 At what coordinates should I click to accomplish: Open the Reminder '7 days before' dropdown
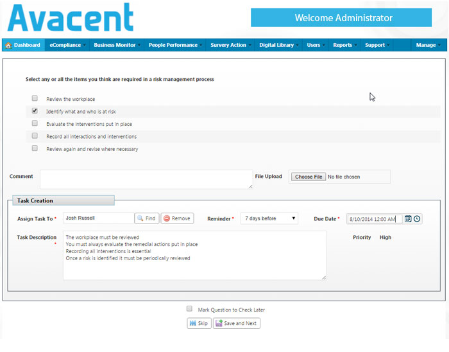tap(269, 218)
